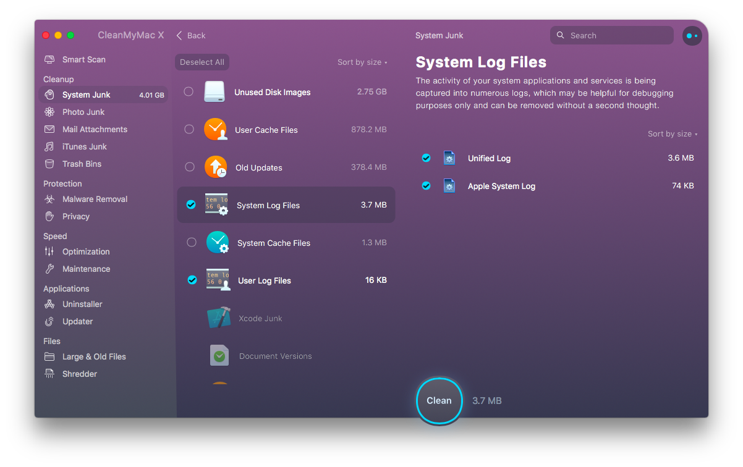
Task: Uncheck the Unified Log checkbox
Action: click(426, 158)
